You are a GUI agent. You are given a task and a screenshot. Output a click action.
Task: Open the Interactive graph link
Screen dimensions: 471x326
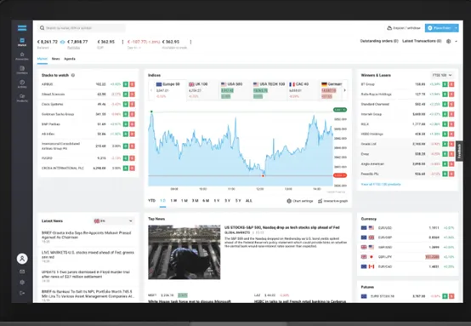click(x=332, y=201)
